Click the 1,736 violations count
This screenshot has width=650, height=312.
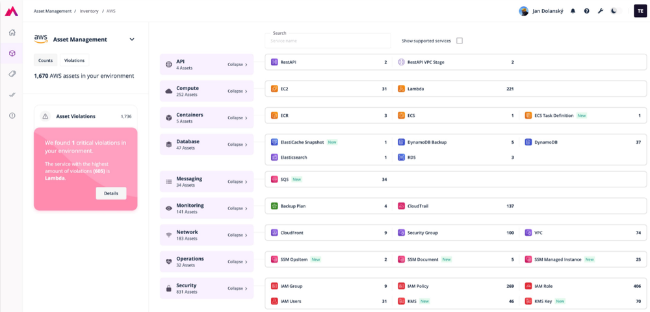(x=126, y=117)
